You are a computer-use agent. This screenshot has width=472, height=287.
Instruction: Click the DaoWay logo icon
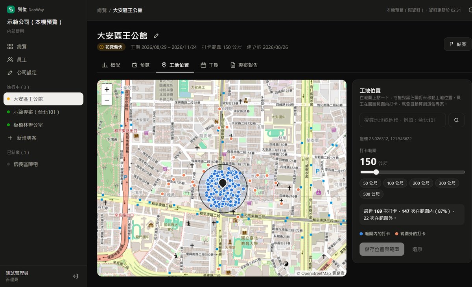click(x=11, y=9)
